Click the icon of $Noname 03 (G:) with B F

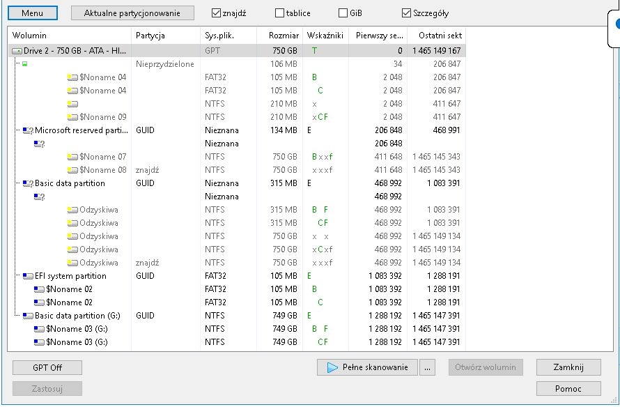[39, 329]
